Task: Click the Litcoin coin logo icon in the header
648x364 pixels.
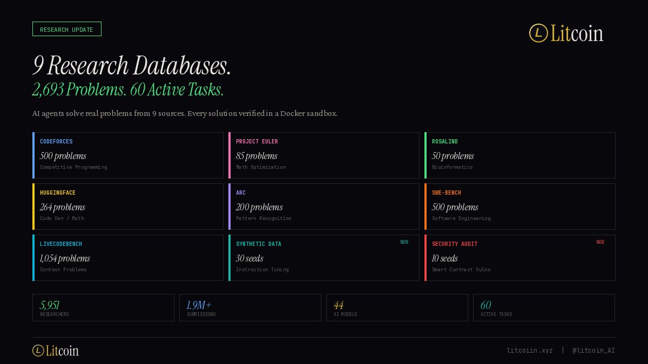Action: tap(538, 33)
